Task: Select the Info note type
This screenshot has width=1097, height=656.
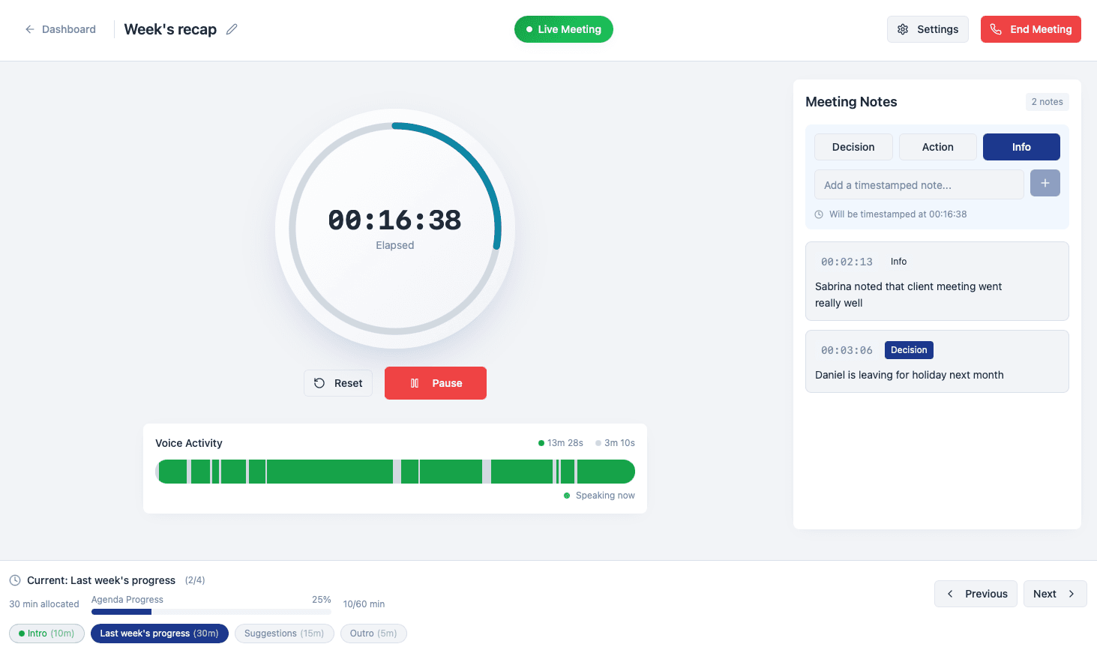Action: 1021,146
